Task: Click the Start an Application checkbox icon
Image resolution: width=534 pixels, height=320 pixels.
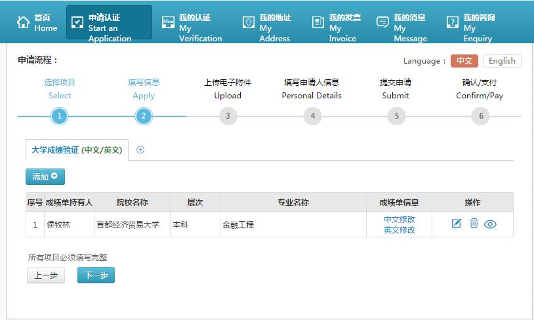Action: (77, 22)
